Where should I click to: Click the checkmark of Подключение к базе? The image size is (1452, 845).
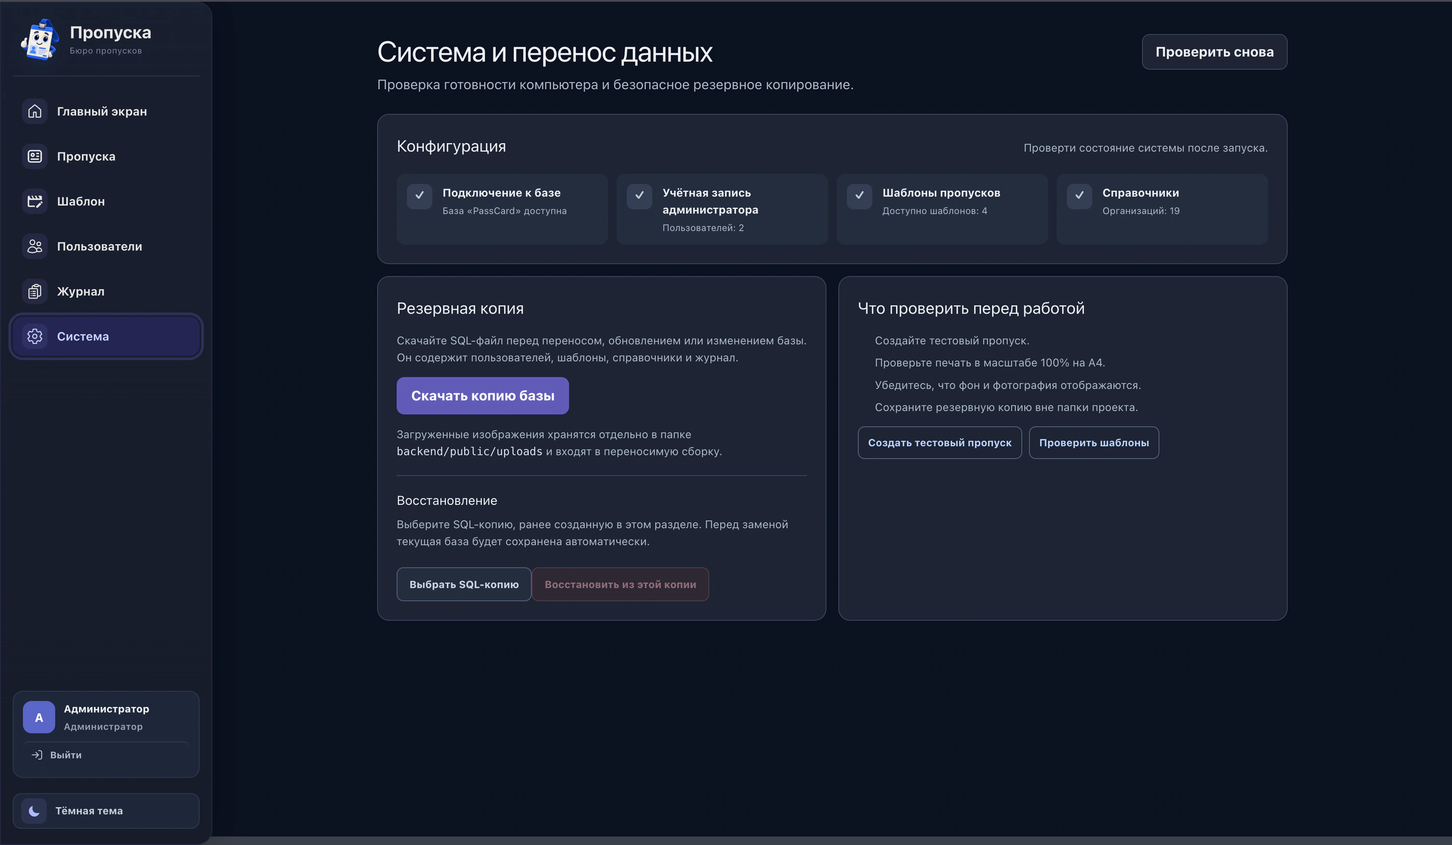(x=420, y=196)
